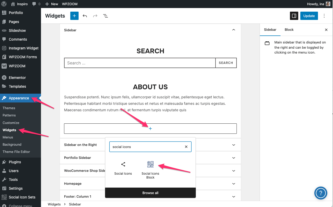Open the List View document overview icon
The height and width of the screenshot is (207, 333).
[106, 16]
